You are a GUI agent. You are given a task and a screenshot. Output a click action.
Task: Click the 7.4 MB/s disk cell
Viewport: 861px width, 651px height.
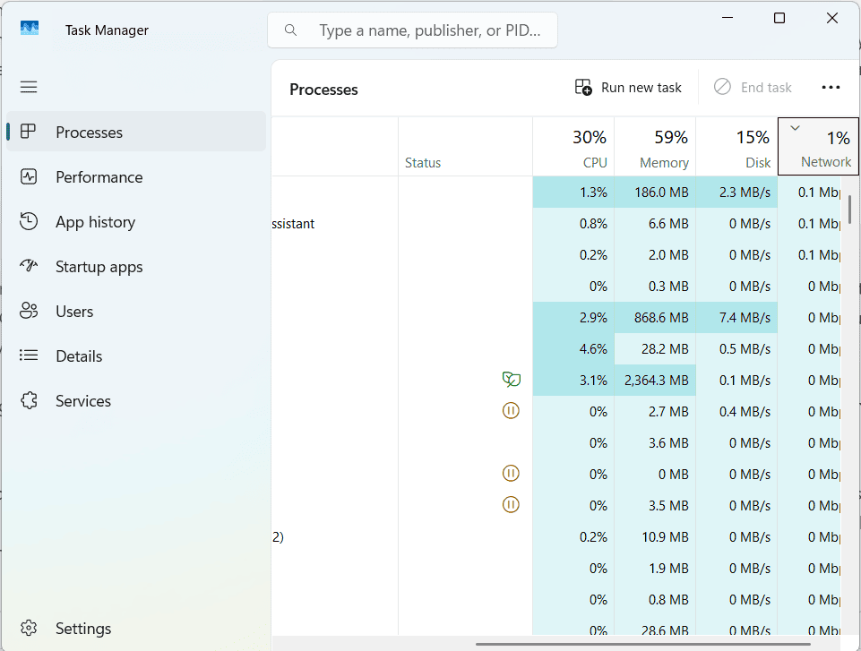(x=736, y=317)
